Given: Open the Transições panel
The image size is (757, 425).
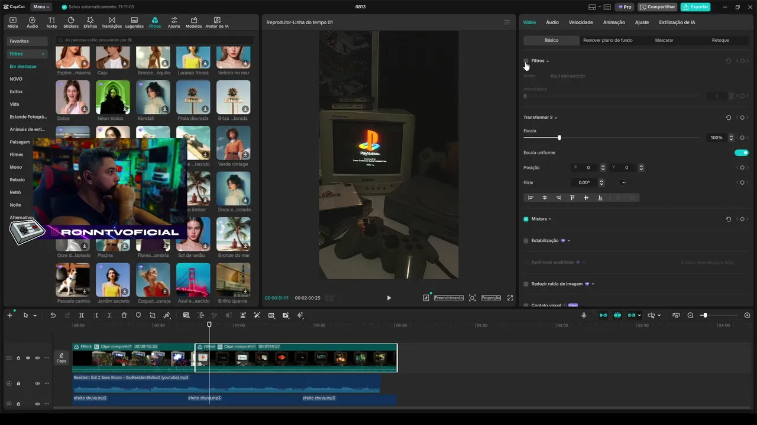Looking at the screenshot, I should pos(112,22).
